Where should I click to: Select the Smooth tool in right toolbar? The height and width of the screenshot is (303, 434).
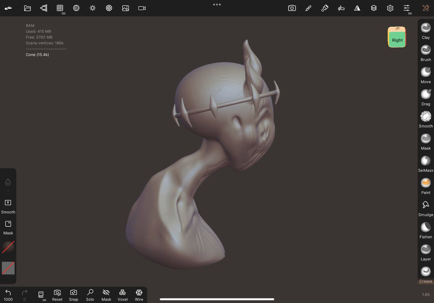coord(426,119)
